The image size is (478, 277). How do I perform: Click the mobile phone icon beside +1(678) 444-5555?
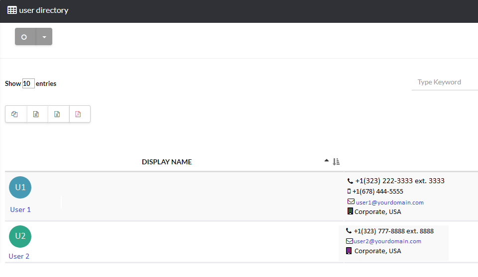[x=349, y=192]
